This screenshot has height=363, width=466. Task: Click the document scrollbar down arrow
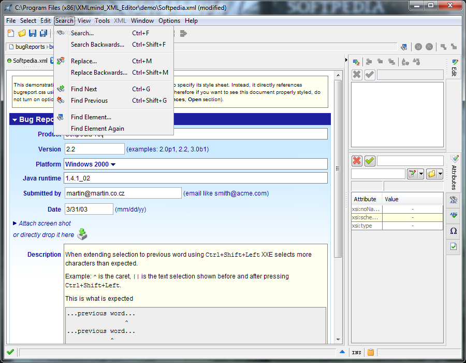(x=338, y=340)
